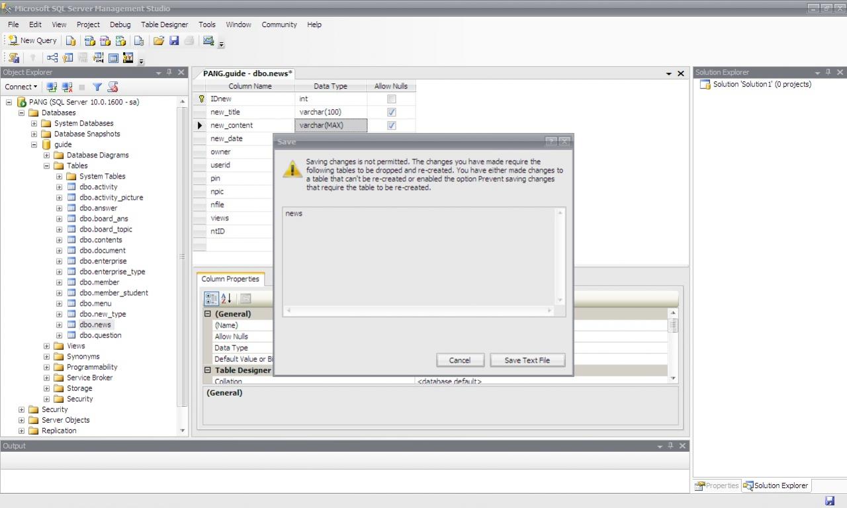Open the Connect dropdown in Object Explorer

pos(21,87)
